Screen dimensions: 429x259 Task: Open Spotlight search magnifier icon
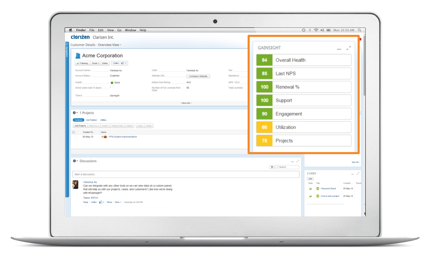(x=360, y=30)
